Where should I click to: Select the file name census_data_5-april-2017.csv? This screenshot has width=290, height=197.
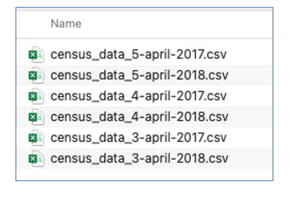[139, 55]
